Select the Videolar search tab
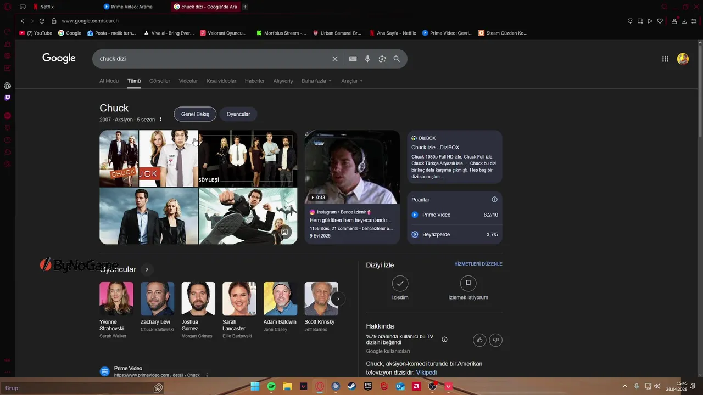The height and width of the screenshot is (395, 703). click(188, 81)
